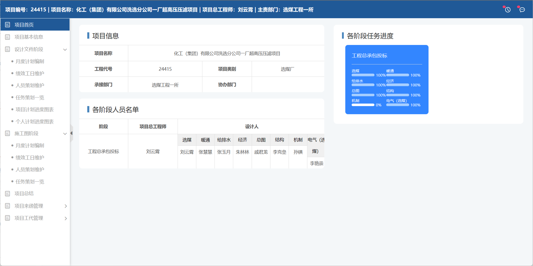Screen dimensions: 533x266
Task: Click the 项目首页 sidebar icon
Action: click(7, 25)
